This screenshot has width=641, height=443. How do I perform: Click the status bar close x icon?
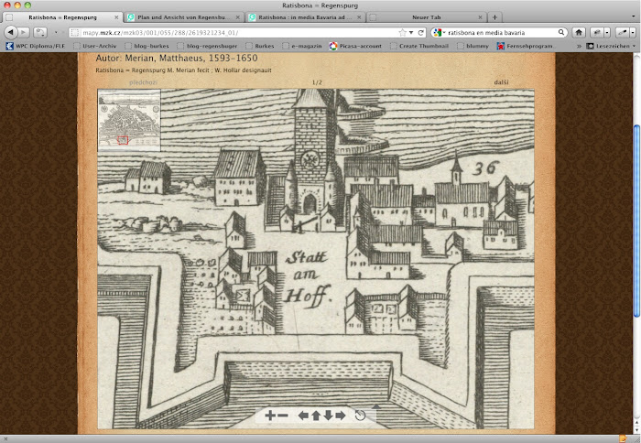5,439
